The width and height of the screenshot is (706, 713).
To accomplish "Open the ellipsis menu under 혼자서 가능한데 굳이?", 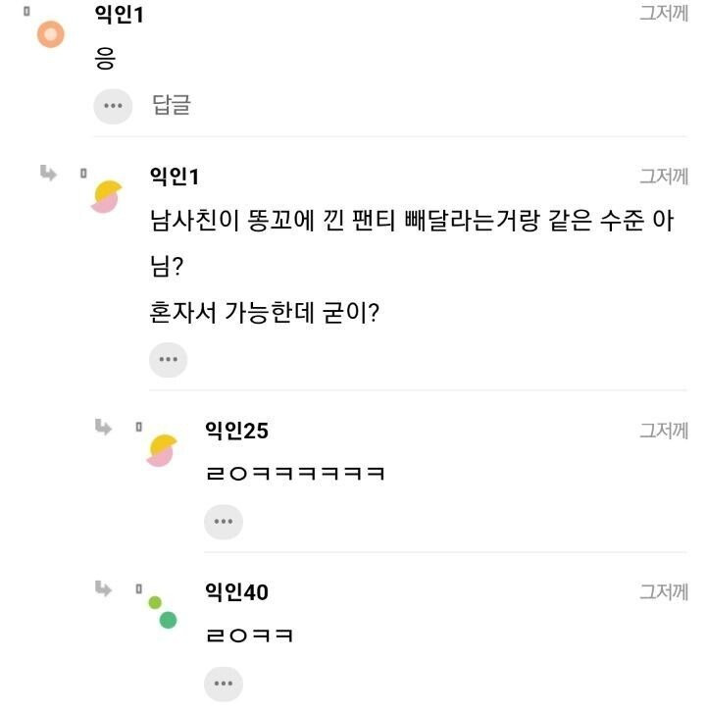I will point(168,360).
